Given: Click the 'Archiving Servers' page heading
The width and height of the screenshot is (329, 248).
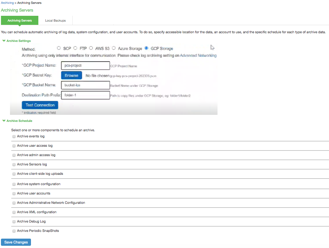Looking at the screenshot, I should [17, 10].
